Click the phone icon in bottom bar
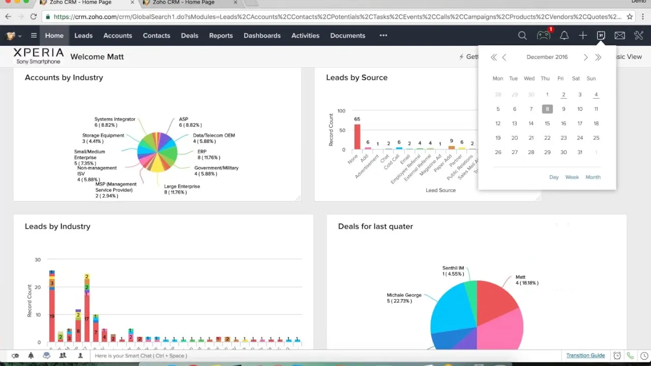Screen dimensions: 651x366 tap(631, 356)
